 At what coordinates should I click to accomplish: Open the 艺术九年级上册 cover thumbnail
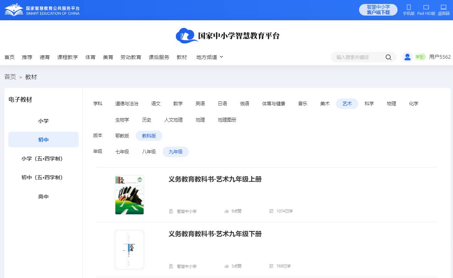(129, 195)
